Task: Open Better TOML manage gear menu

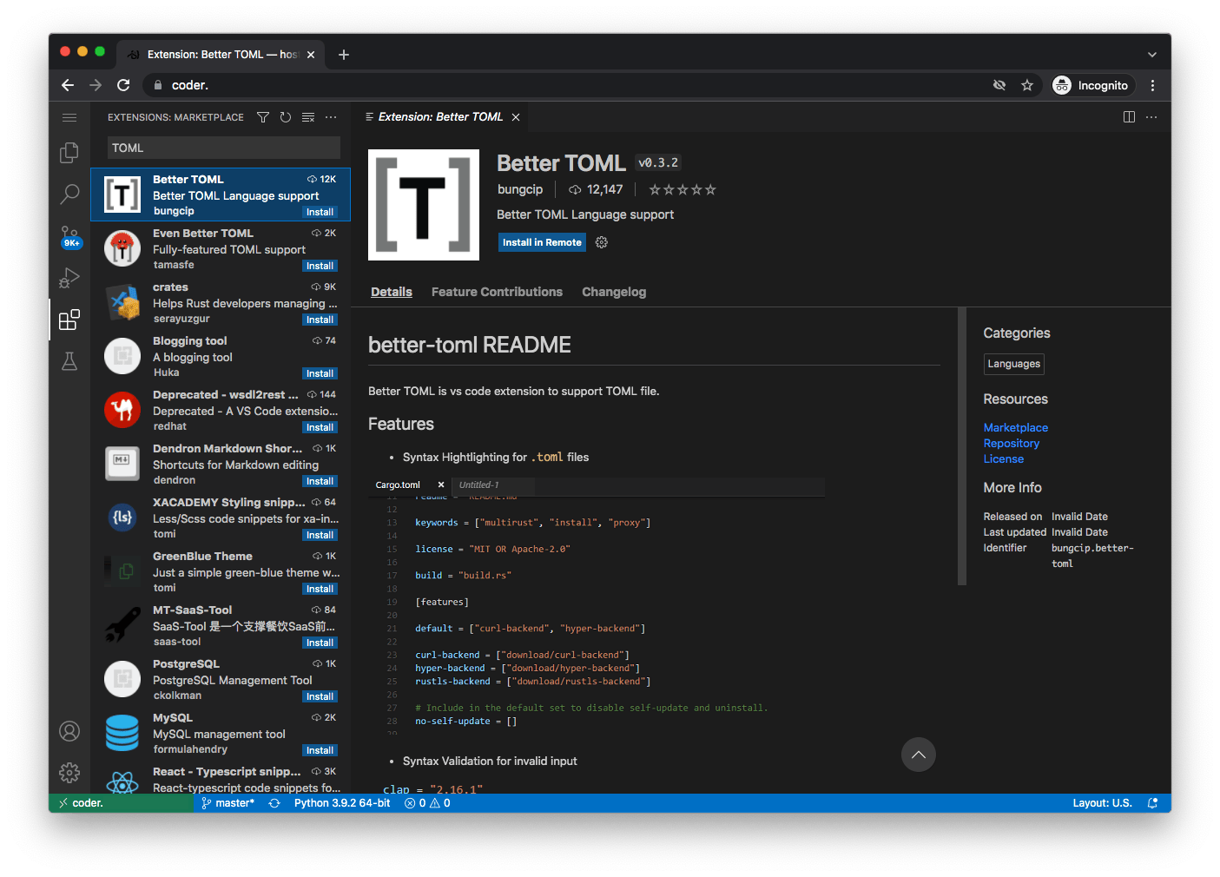Action: click(x=602, y=242)
